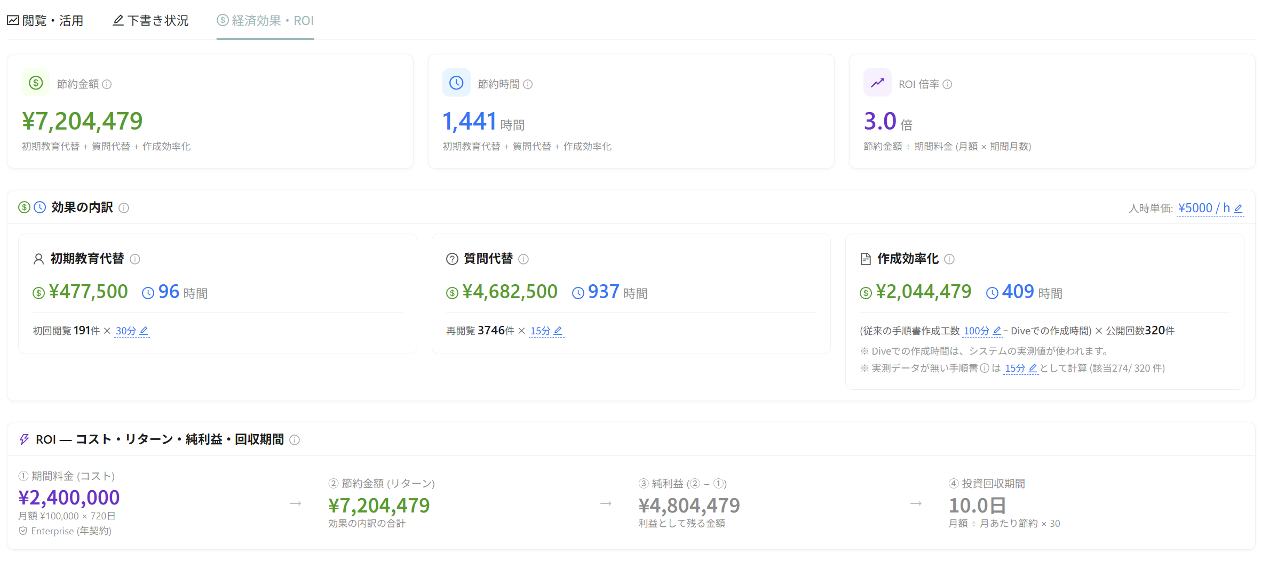This screenshot has width=1269, height=577.
Task: Open the 閲覧・活用 tab
Action: pos(45,21)
